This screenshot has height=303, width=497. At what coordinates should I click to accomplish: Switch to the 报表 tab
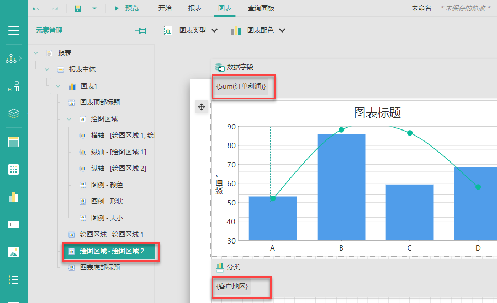[194, 8]
